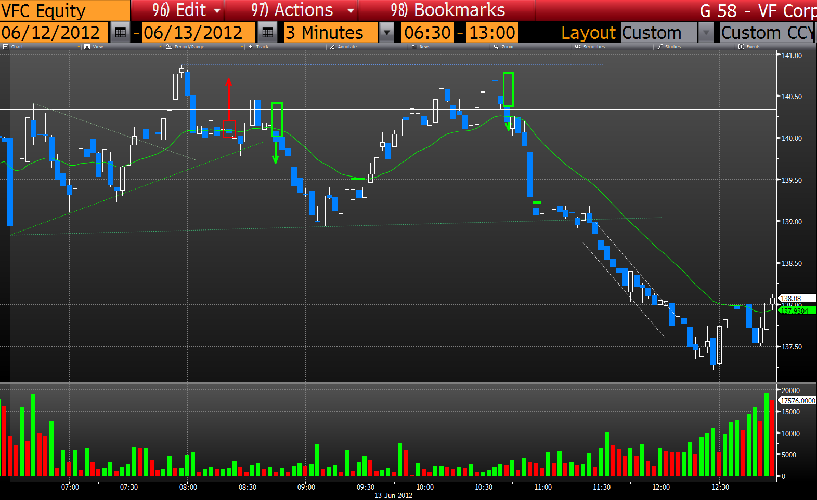Expand the Period/Range dropdown arrow
This screenshot has width=817, height=500.
coord(242,47)
